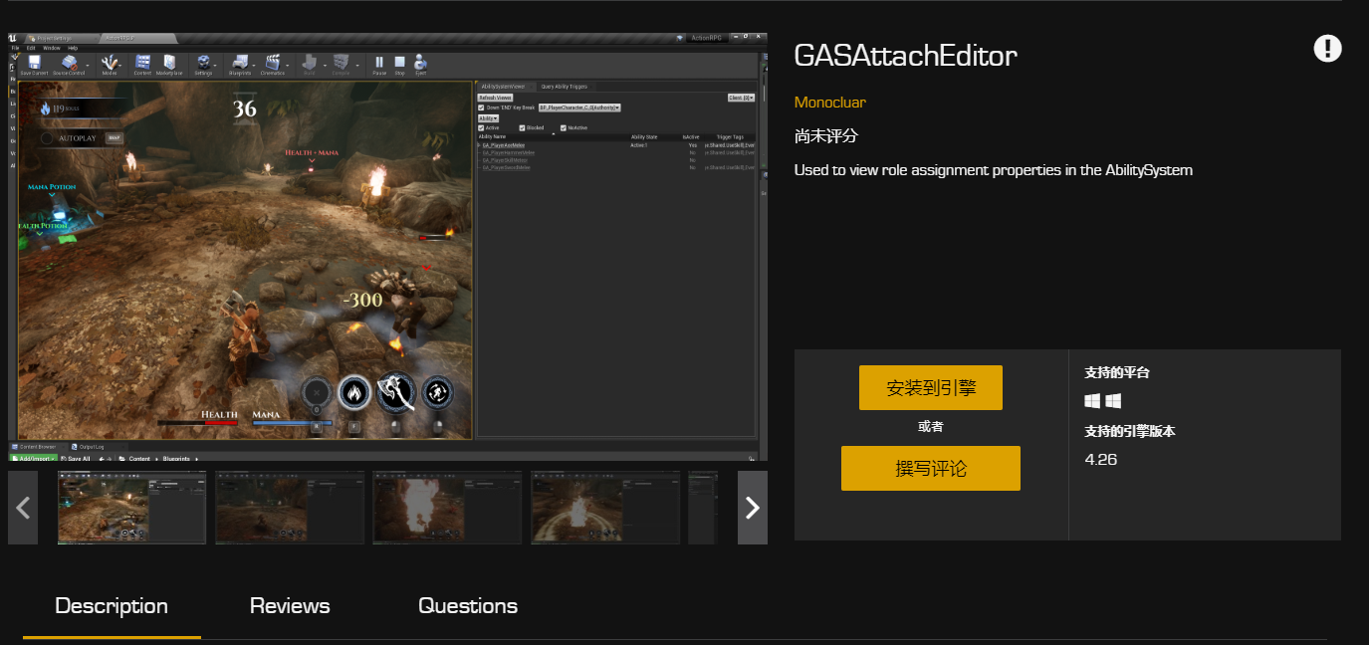The image size is (1369, 645).
Task: Open Source Control options
Action: click(70, 64)
